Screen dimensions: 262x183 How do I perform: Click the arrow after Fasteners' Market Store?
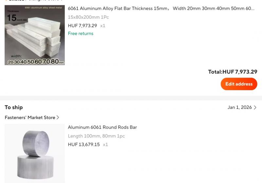[x=58, y=117]
